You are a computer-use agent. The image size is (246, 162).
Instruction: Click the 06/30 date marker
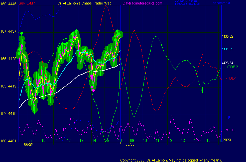[x=130, y=144]
